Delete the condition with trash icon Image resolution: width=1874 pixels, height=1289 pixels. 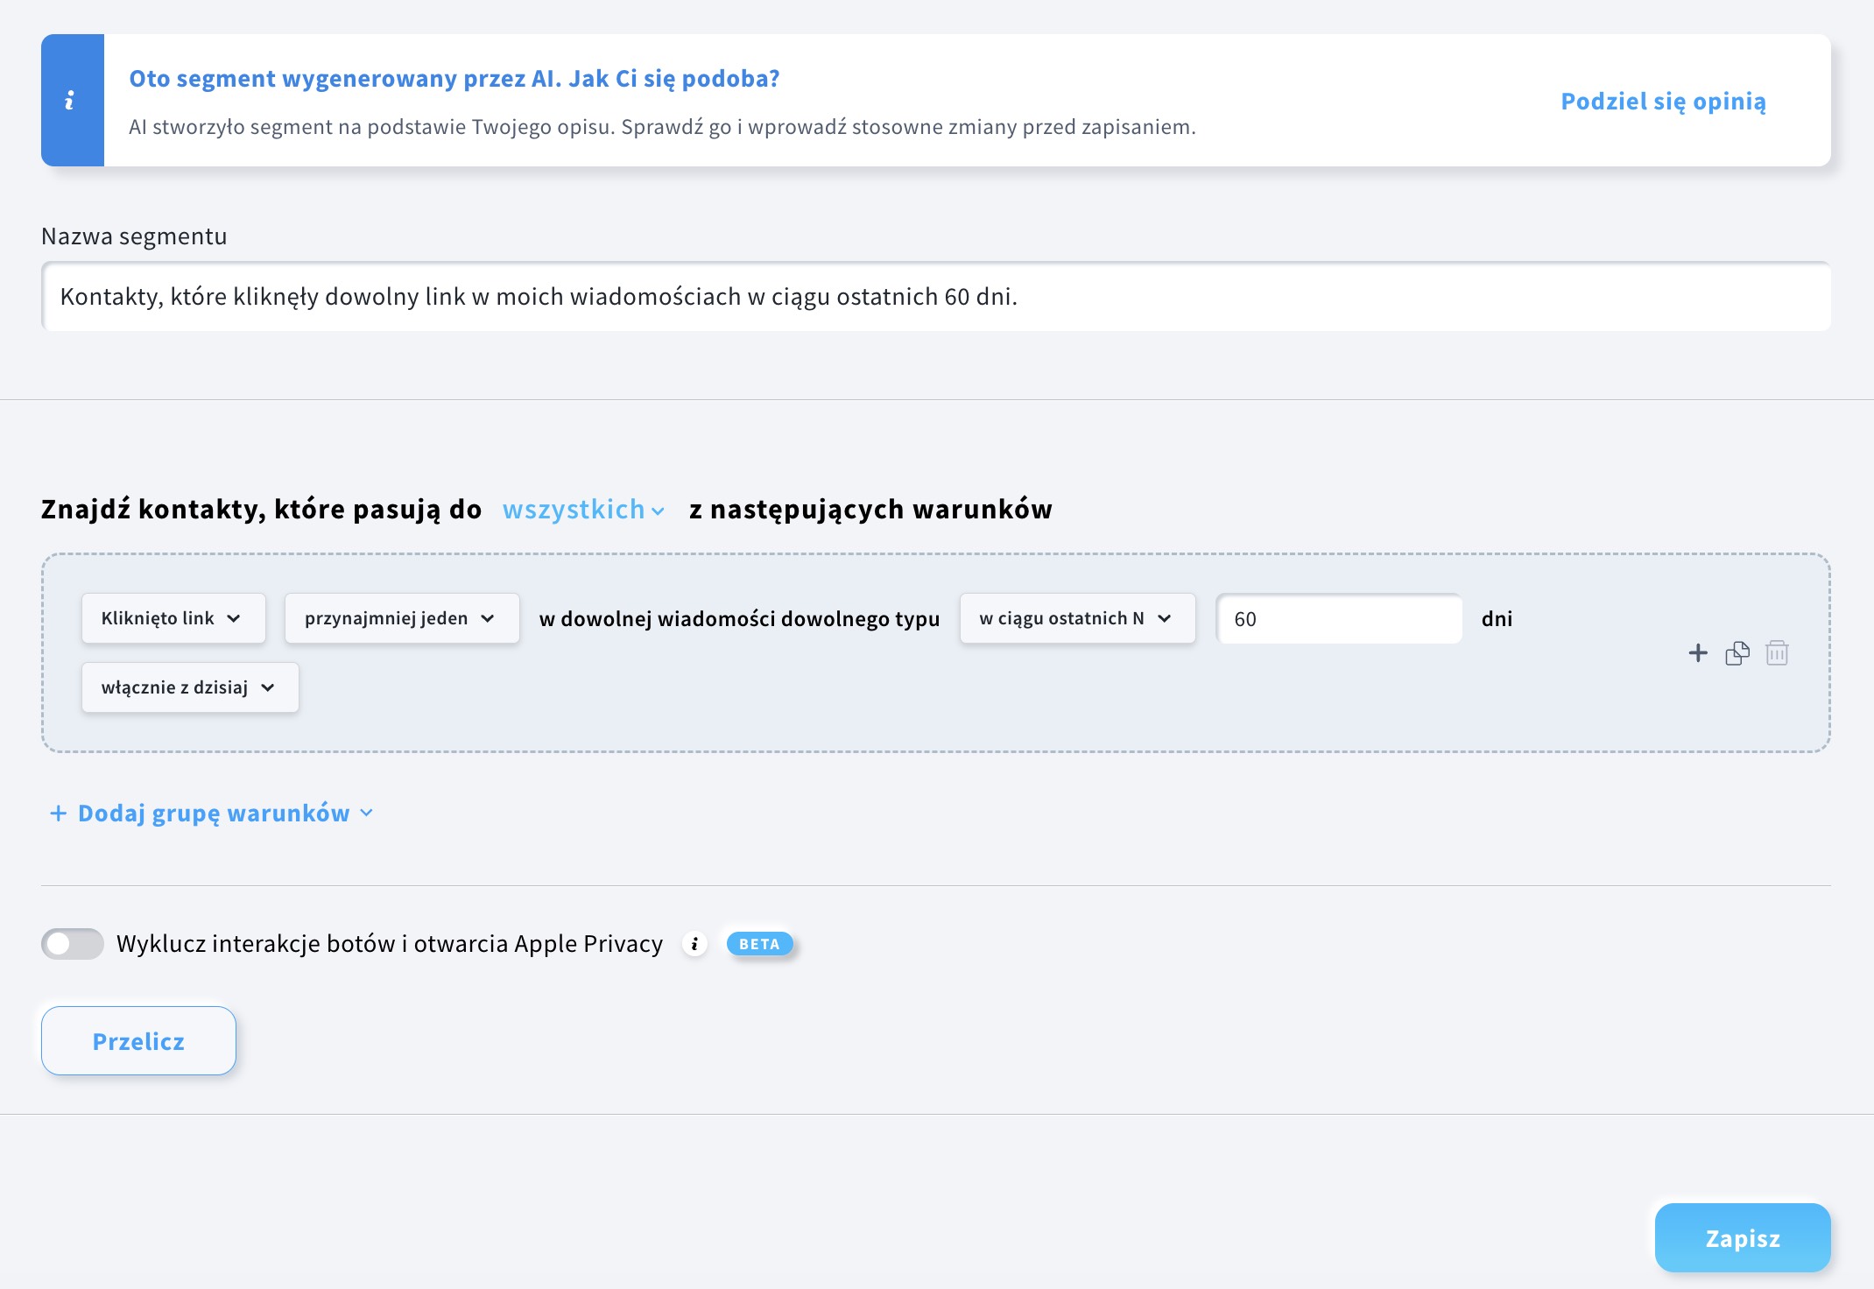pyautogui.click(x=1777, y=653)
